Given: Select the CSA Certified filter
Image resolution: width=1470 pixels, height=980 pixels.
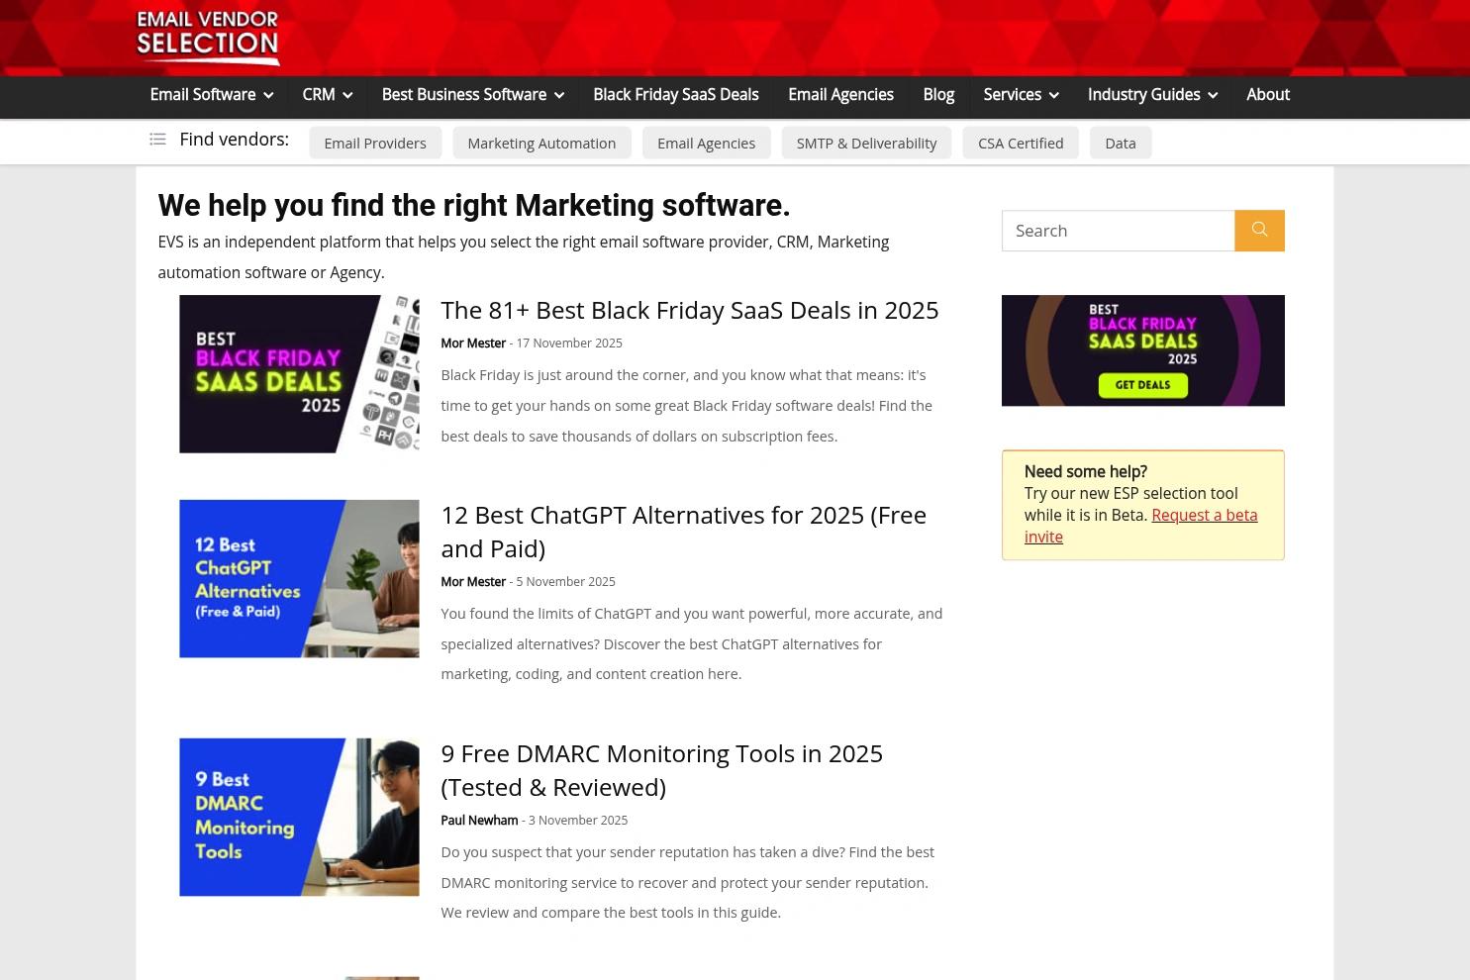Looking at the screenshot, I should click(x=1021, y=143).
